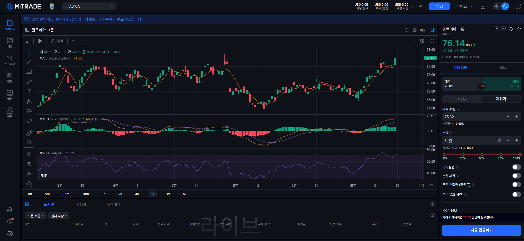Expand the price level (가격 수준) dropdown
The image size is (524, 241).
pyautogui.click(x=458, y=109)
